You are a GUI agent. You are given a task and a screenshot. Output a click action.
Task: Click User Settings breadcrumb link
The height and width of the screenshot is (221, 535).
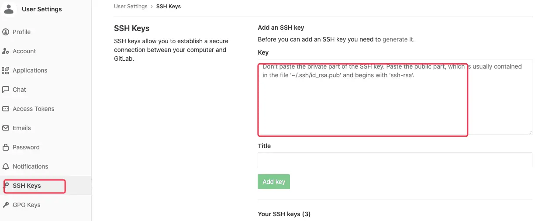(131, 7)
